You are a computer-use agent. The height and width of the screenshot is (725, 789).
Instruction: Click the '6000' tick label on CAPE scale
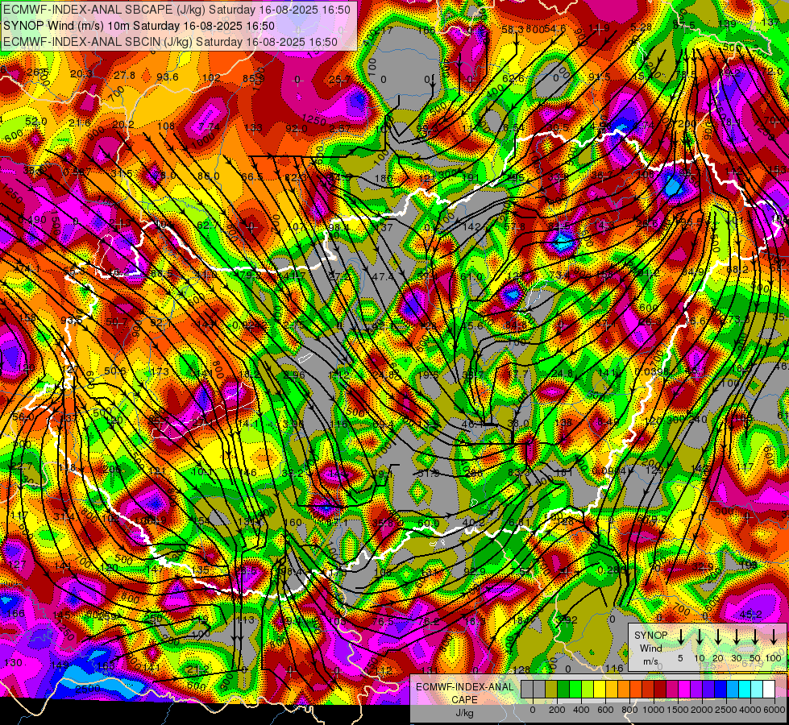coord(774,710)
